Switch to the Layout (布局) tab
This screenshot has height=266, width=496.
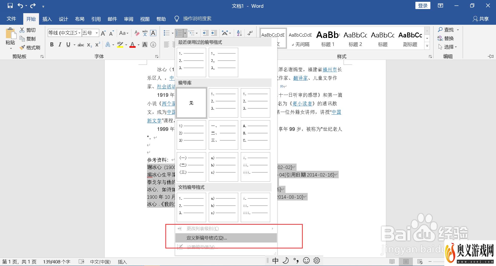tap(80, 19)
